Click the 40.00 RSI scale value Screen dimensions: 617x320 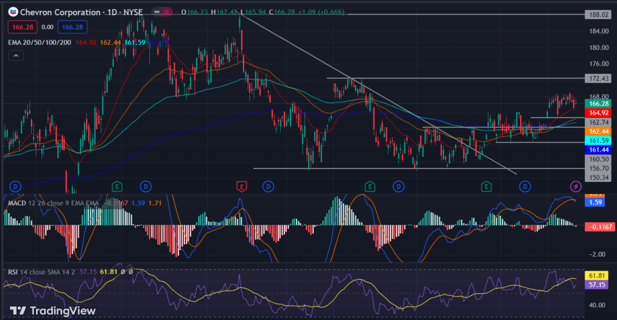tap(597, 305)
